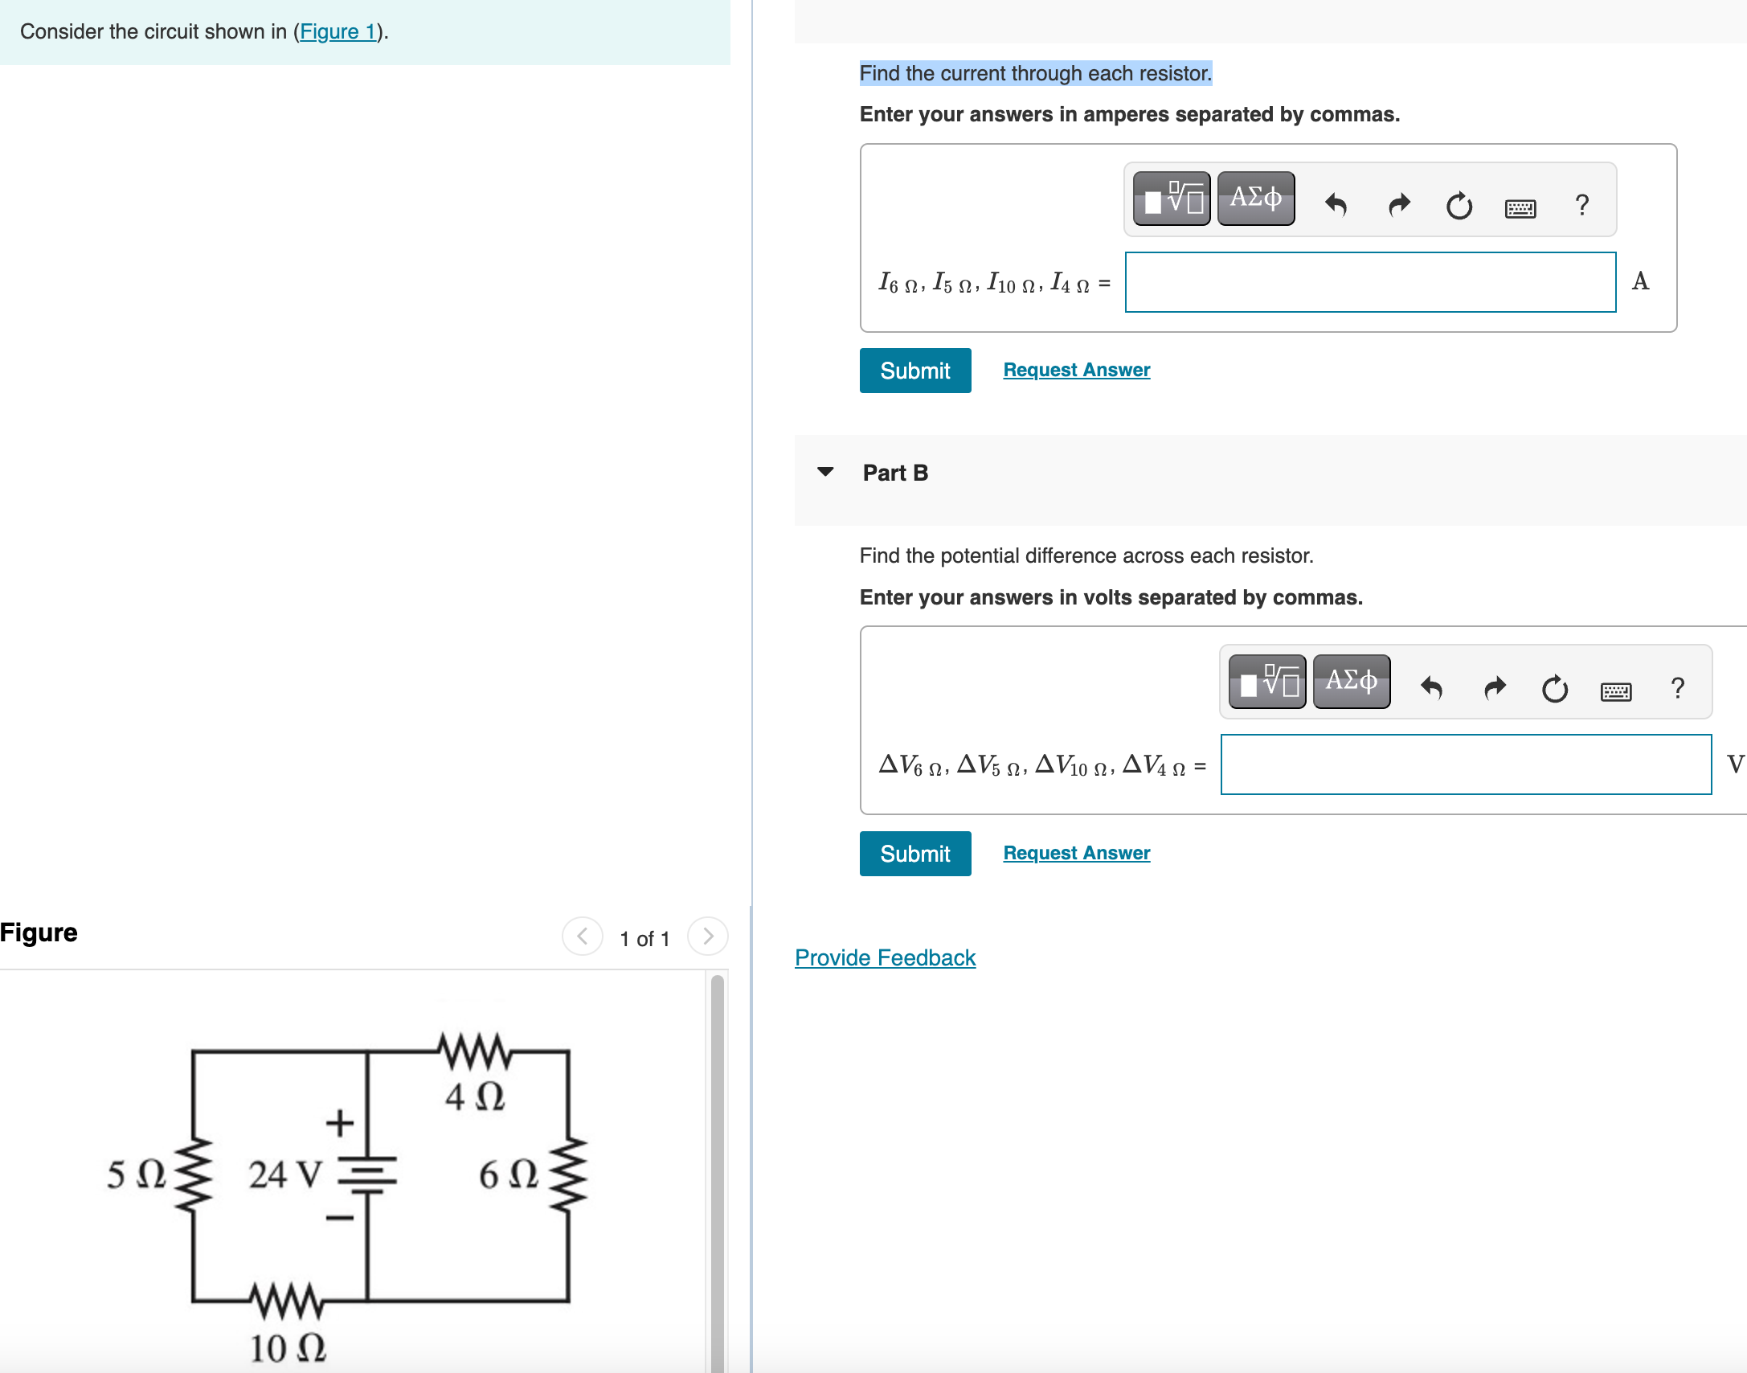
Task: Click the undo icon in Part A editor
Action: (1336, 205)
